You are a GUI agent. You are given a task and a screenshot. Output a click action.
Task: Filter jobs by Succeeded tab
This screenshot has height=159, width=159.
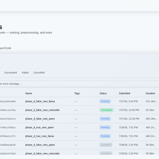10,73
